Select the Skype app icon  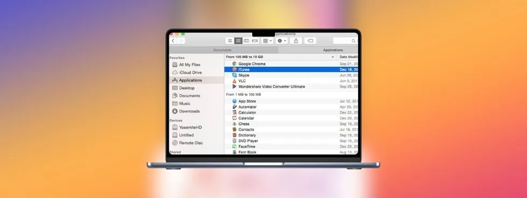click(234, 75)
